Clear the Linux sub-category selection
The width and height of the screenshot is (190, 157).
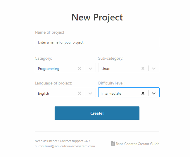[143, 68]
